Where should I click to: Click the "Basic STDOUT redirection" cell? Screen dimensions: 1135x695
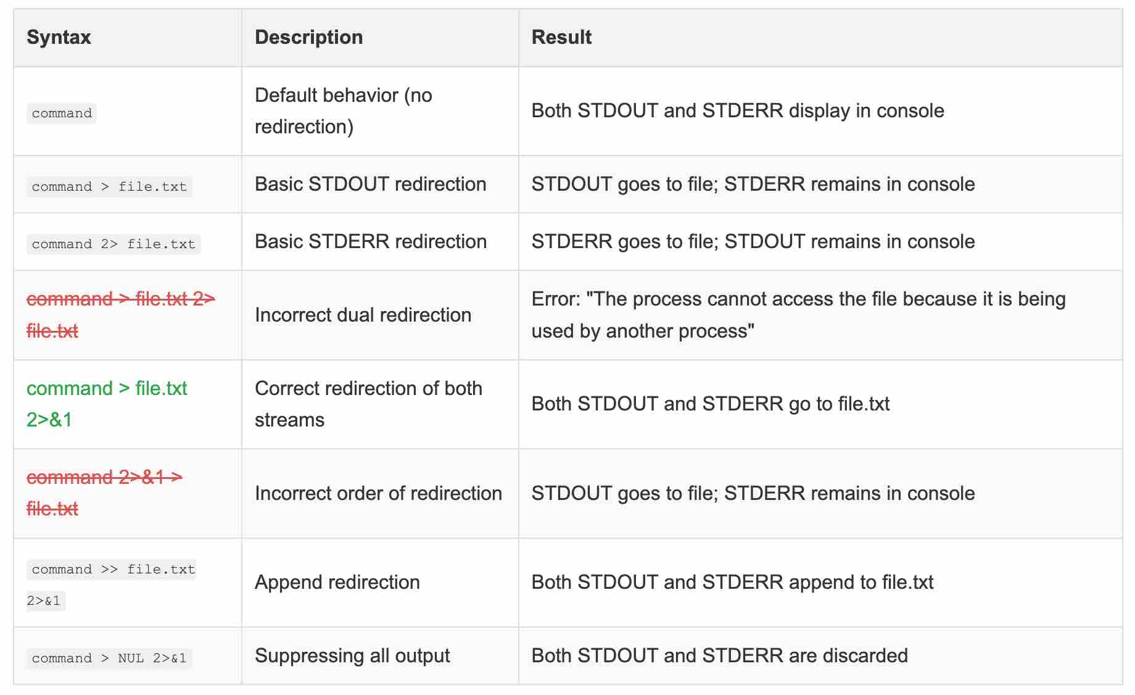[370, 184]
